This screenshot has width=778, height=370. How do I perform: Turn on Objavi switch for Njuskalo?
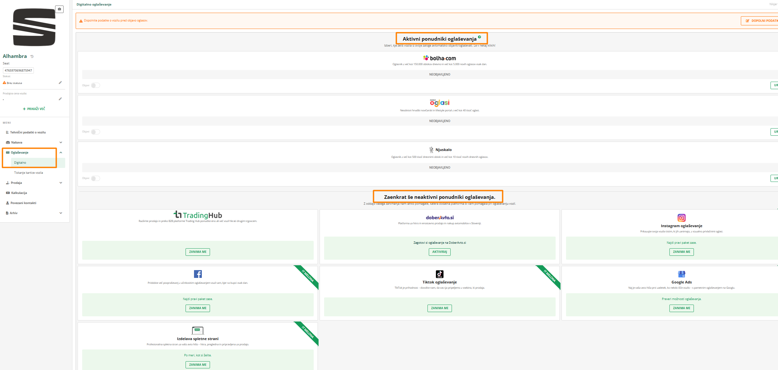point(96,178)
